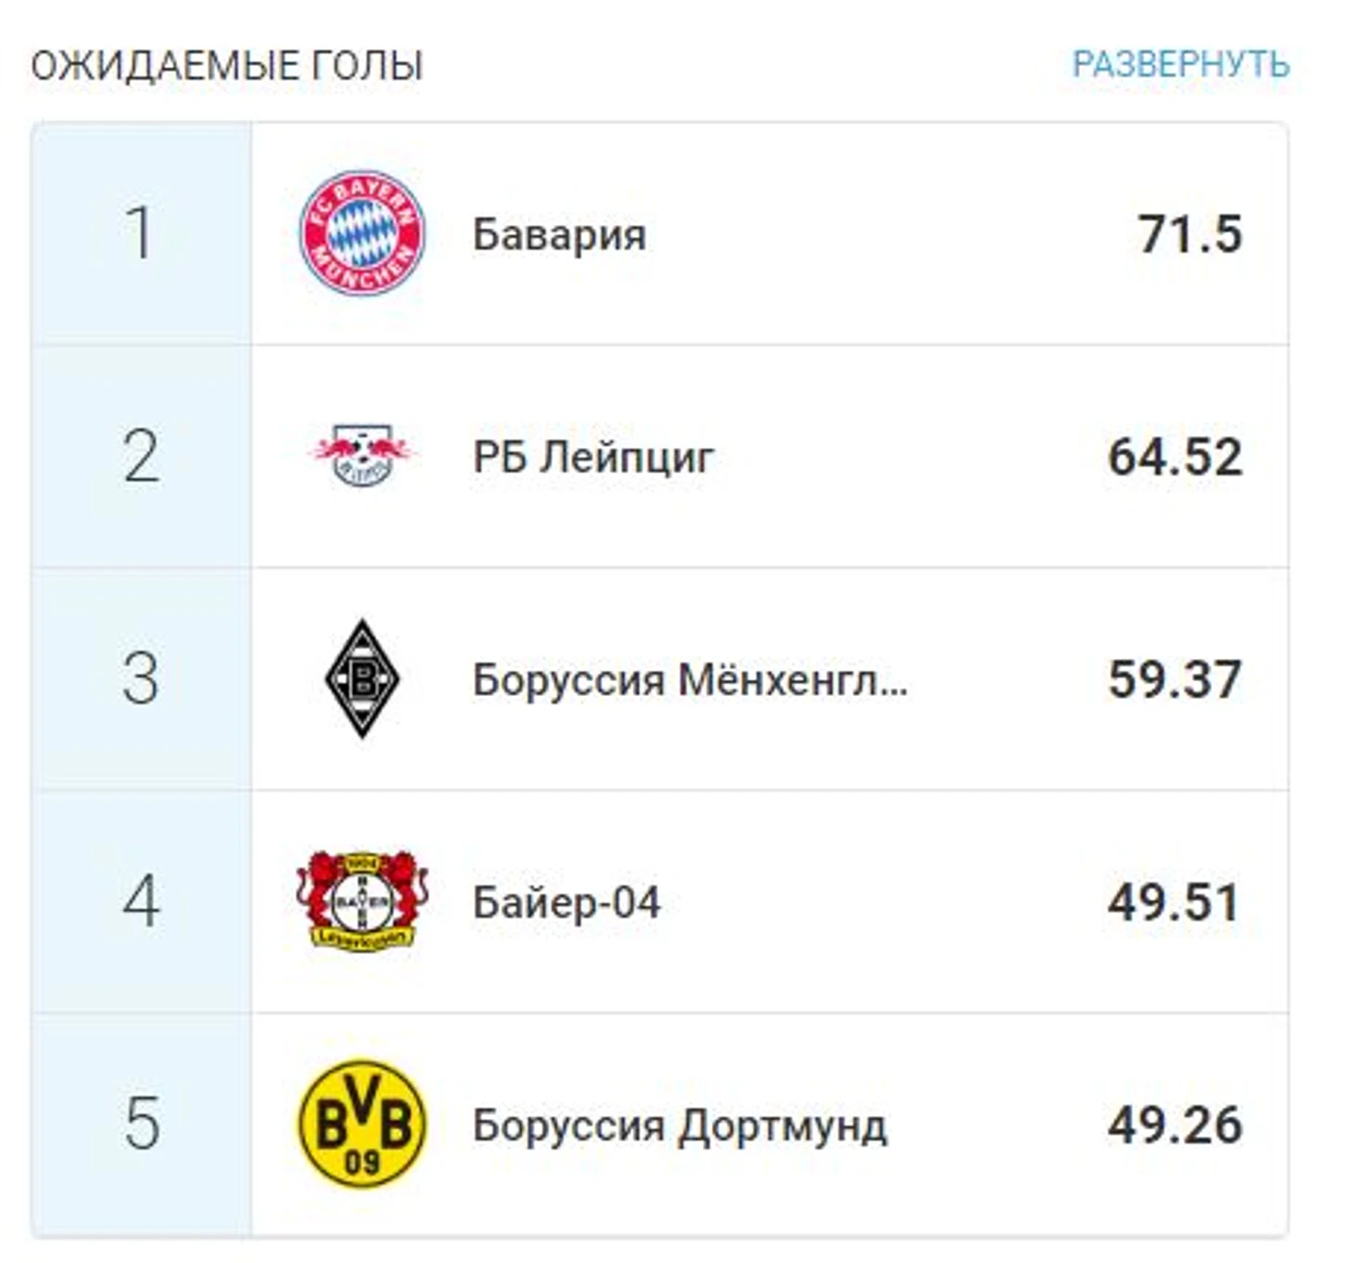The image size is (1357, 1263).
Task: Click rank number 1 cell
Action: click(x=141, y=233)
